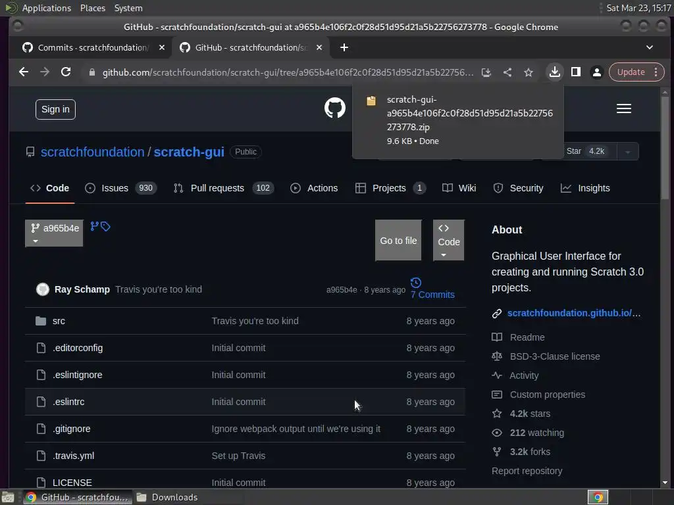Click the browser forward arrow
Viewport: 674px width, 505px height.
(x=45, y=72)
